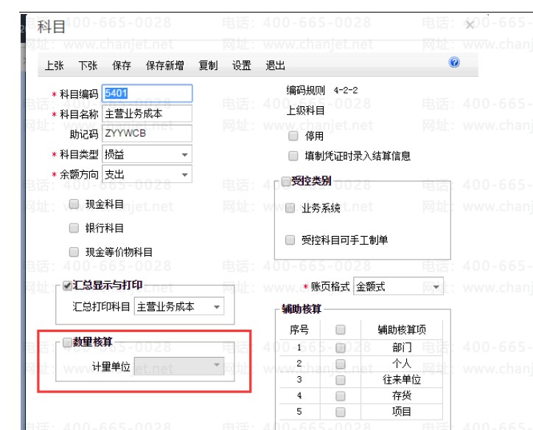Open the 计量单位 dropdown
The image size is (533, 430).
point(179,366)
